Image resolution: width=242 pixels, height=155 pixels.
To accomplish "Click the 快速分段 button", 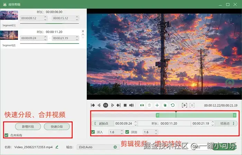I will [x=57, y=127].
